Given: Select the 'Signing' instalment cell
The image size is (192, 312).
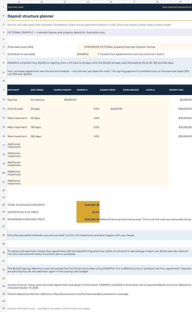Looking at the screenshot, I should tap(19, 100).
